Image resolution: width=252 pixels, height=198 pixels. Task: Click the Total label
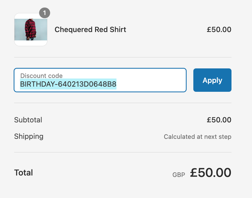tap(23, 173)
